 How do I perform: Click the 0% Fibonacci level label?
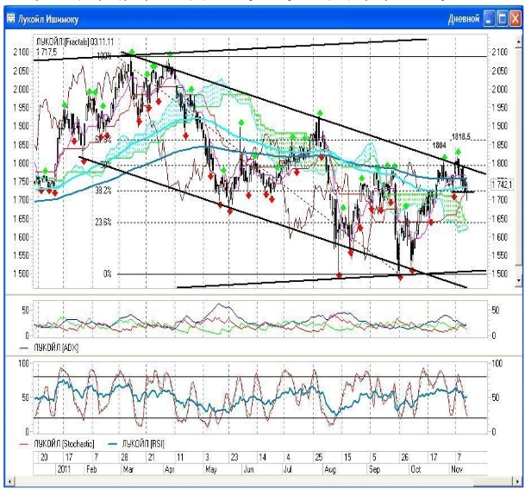point(107,273)
